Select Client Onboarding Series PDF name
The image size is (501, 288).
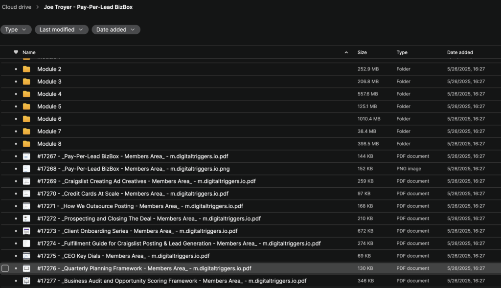[137, 231]
